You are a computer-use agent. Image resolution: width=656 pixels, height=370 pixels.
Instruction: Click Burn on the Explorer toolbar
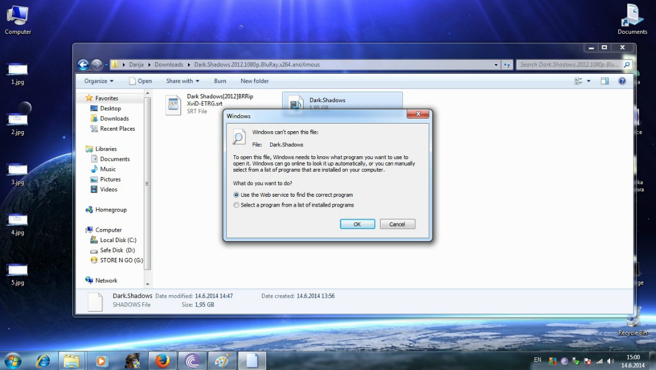(220, 81)
